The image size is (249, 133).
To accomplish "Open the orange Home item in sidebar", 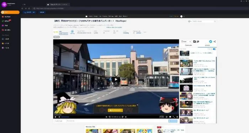I will (10, 12).
